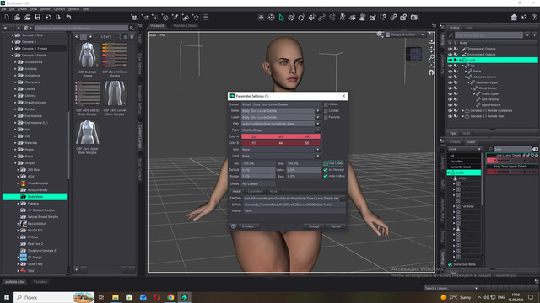Click the Daz Studio taskbar icon
This screenshot has width=540, height=303.
[185, 297]
